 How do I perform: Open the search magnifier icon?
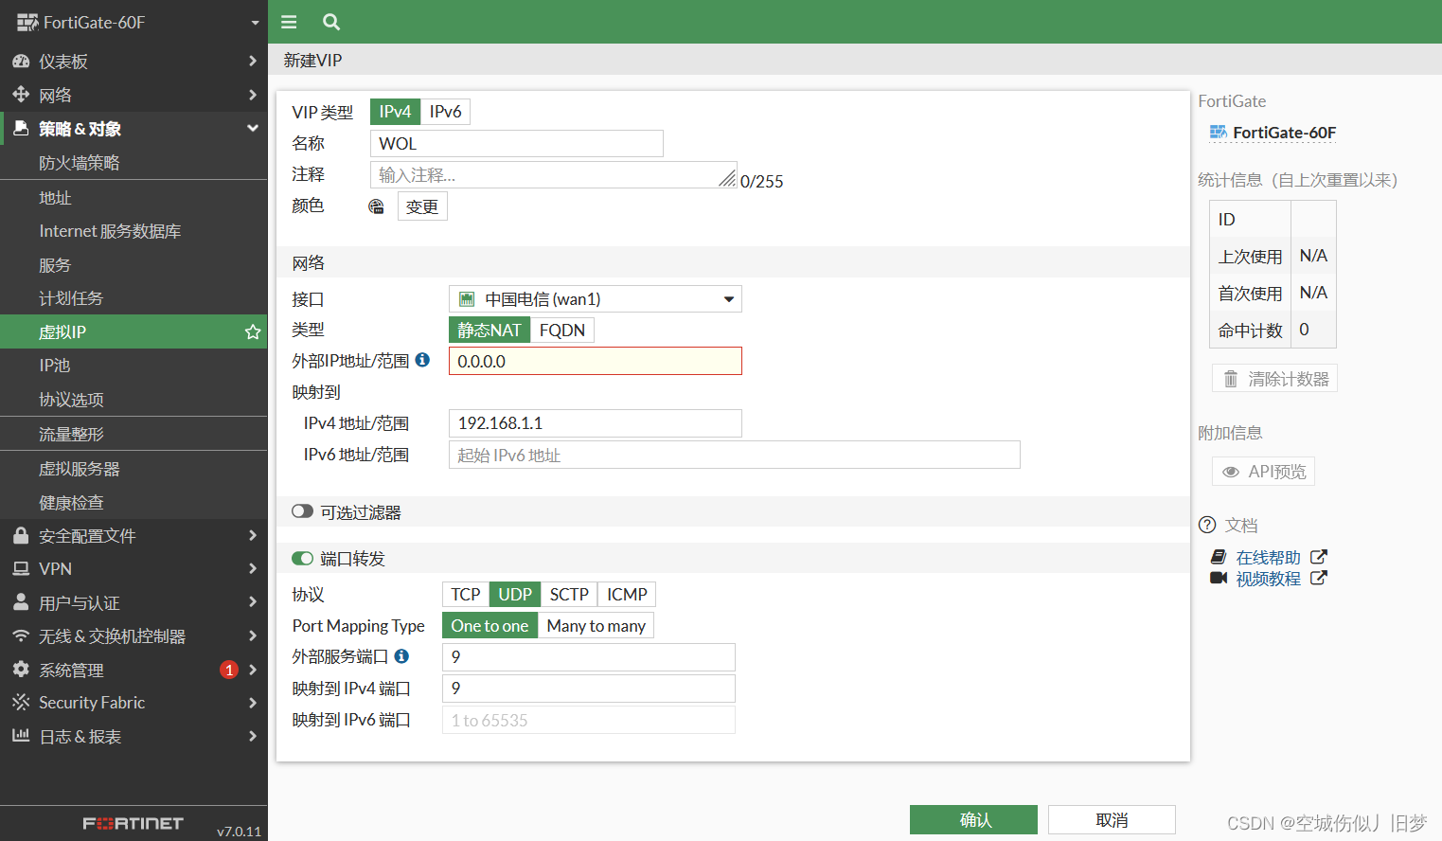(331, 22)
